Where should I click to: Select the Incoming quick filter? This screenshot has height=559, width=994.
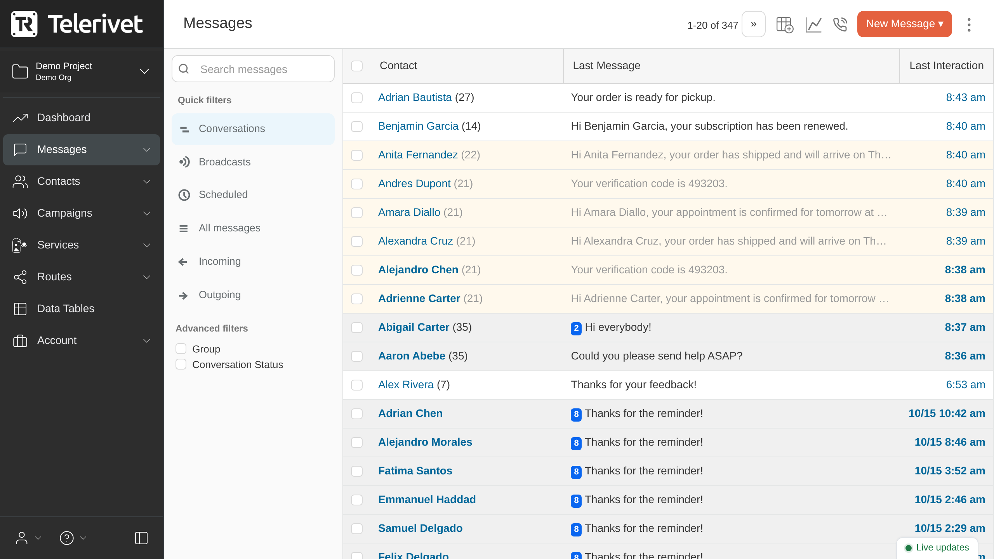(x=253, y=261)
